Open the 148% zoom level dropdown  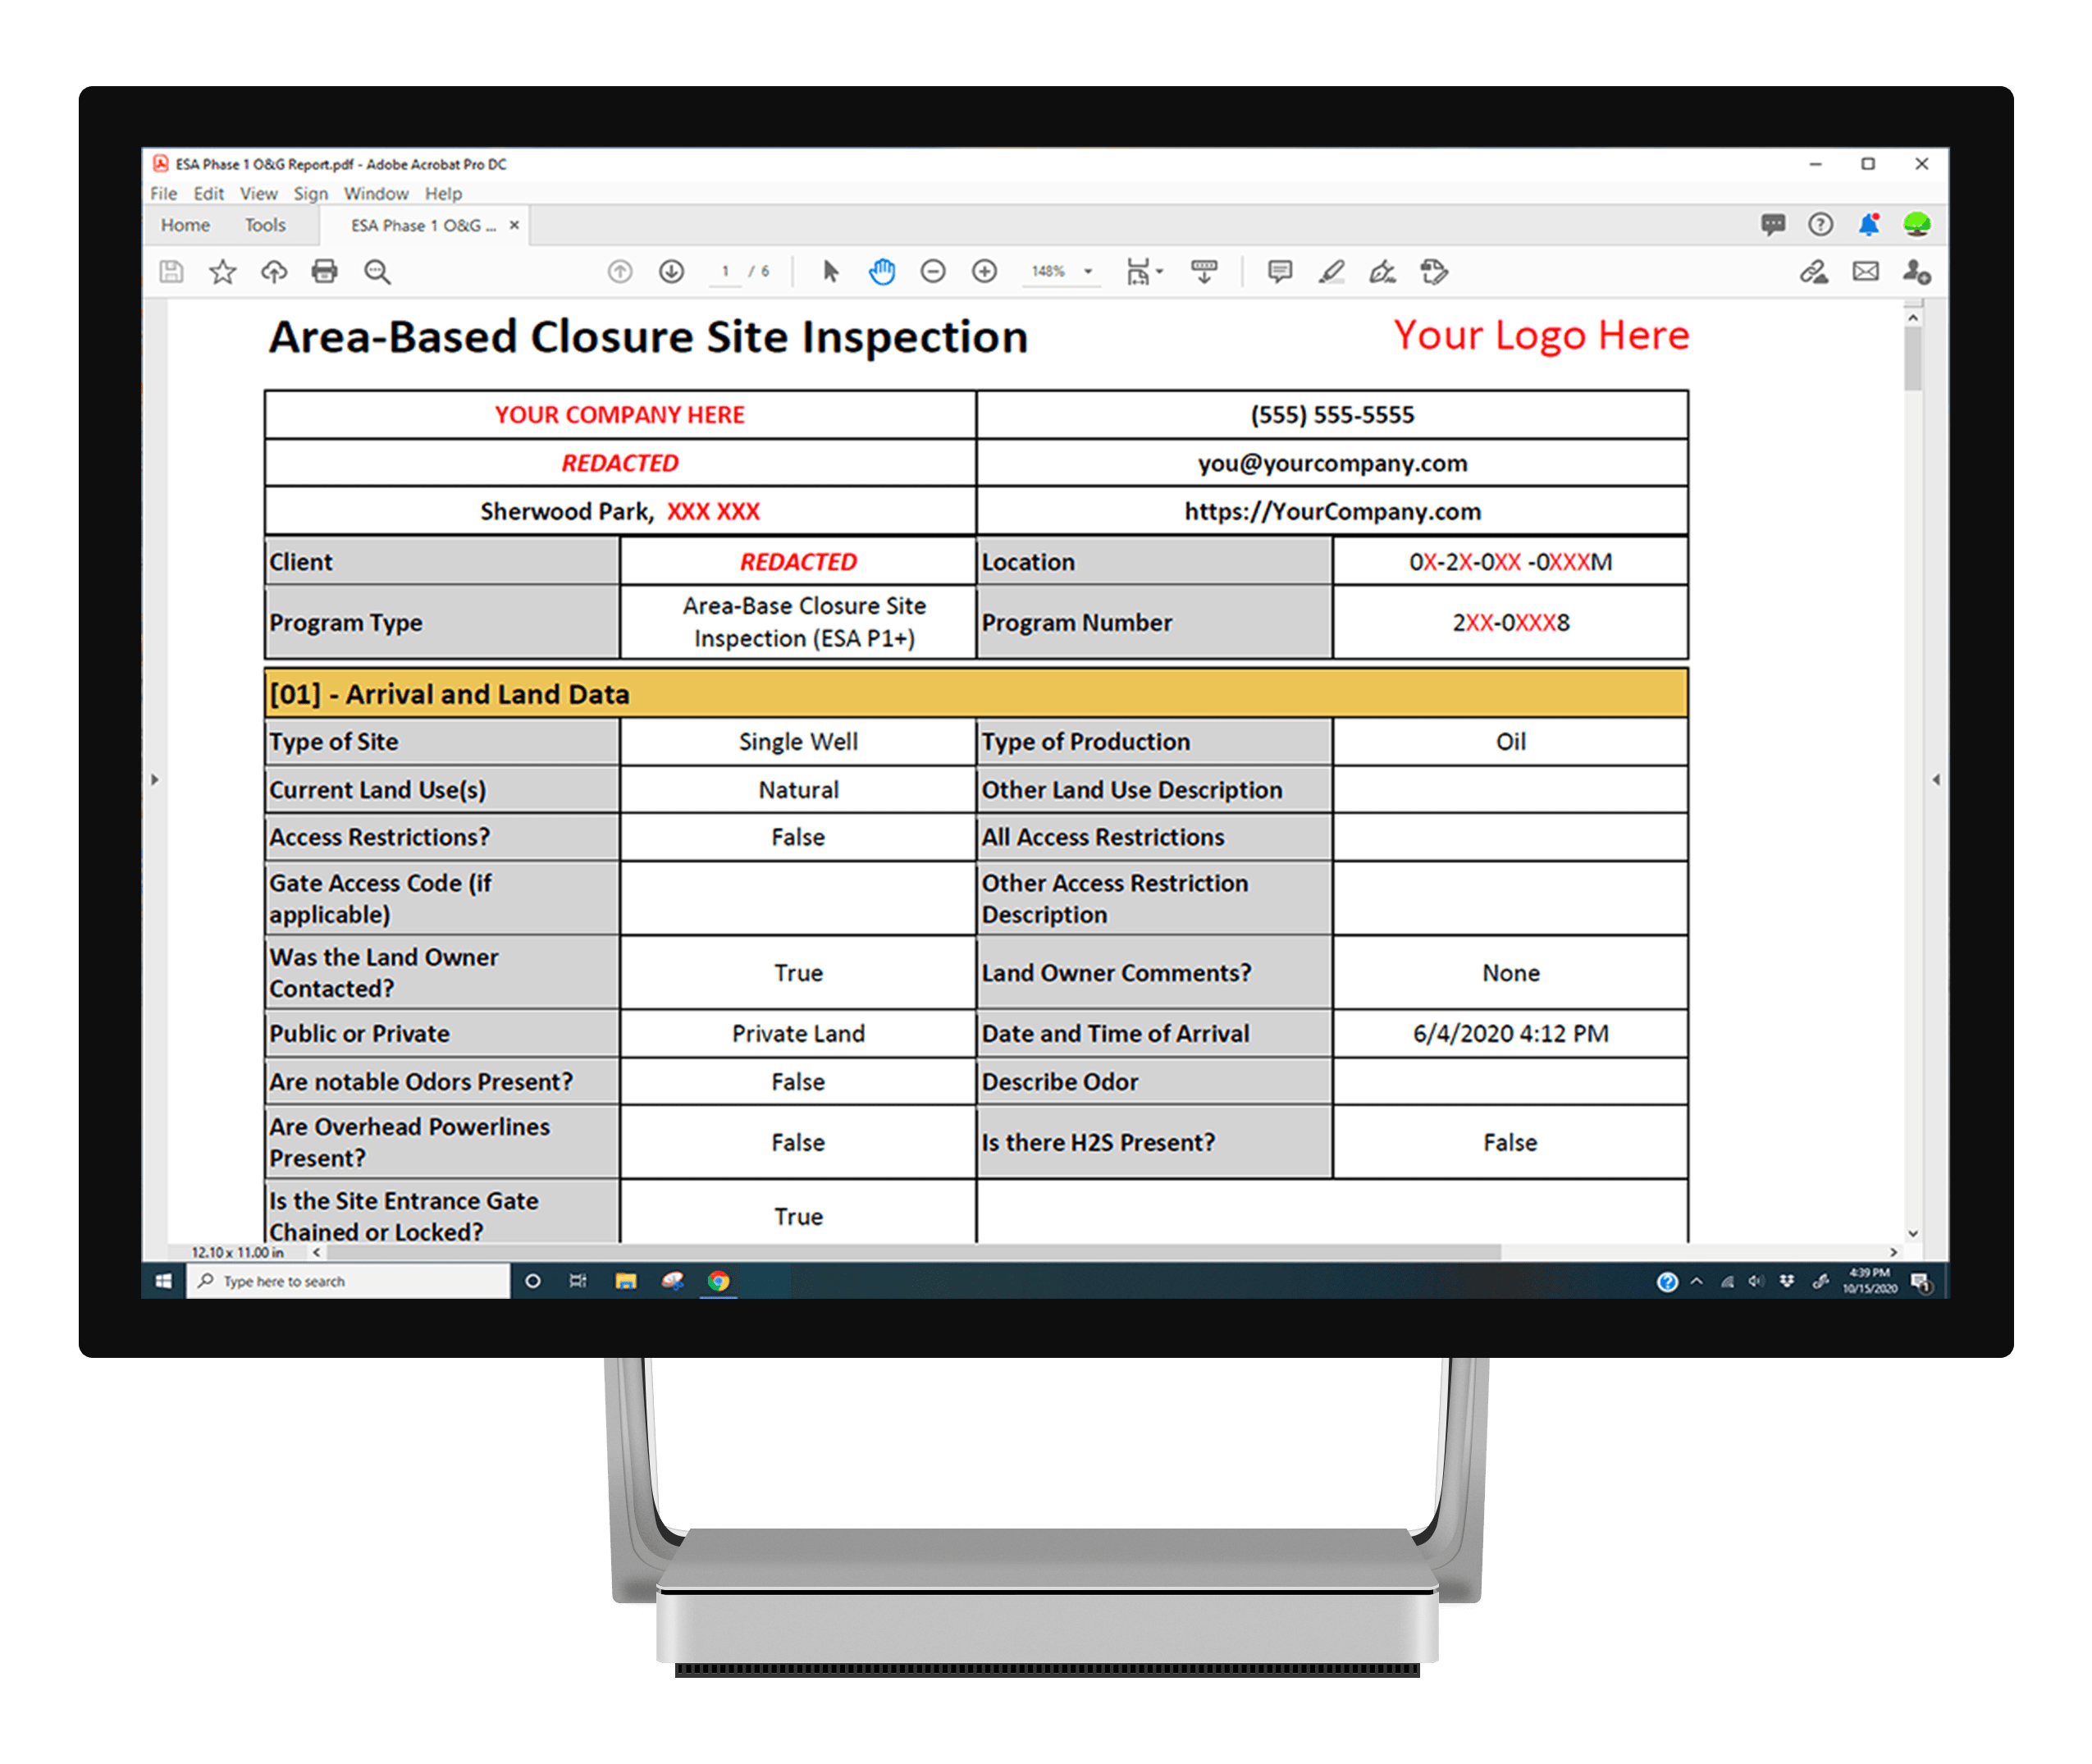[1088, 271]
